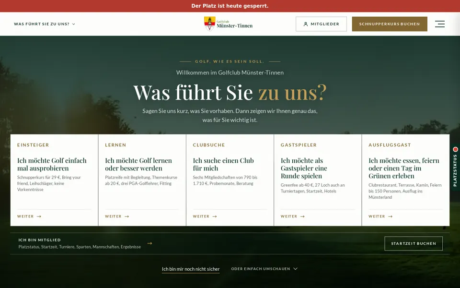This screenshot has width=460, height=288.
Task: Click the person icon in the Mitglieder button
Action: coord(305,24)
